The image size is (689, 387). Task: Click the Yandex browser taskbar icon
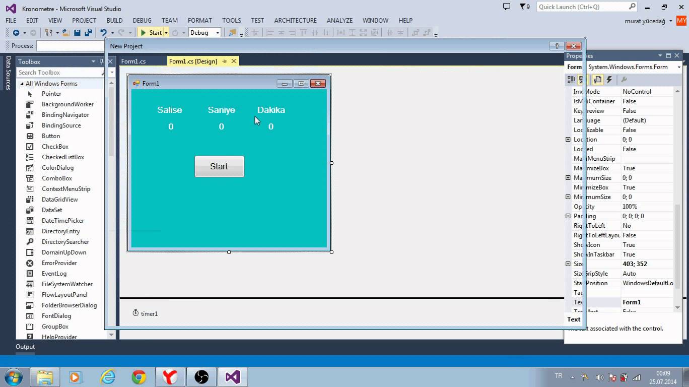tap(170, 377)
